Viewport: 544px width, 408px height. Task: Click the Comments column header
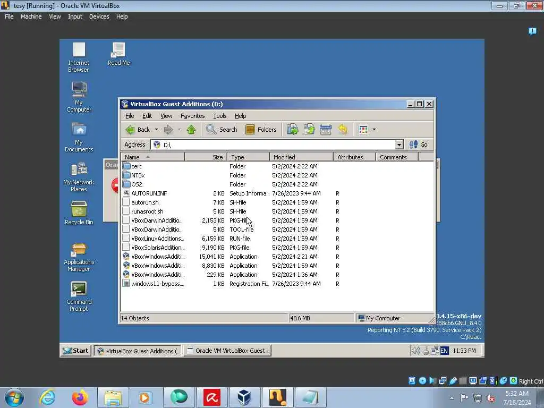(397, 157)
